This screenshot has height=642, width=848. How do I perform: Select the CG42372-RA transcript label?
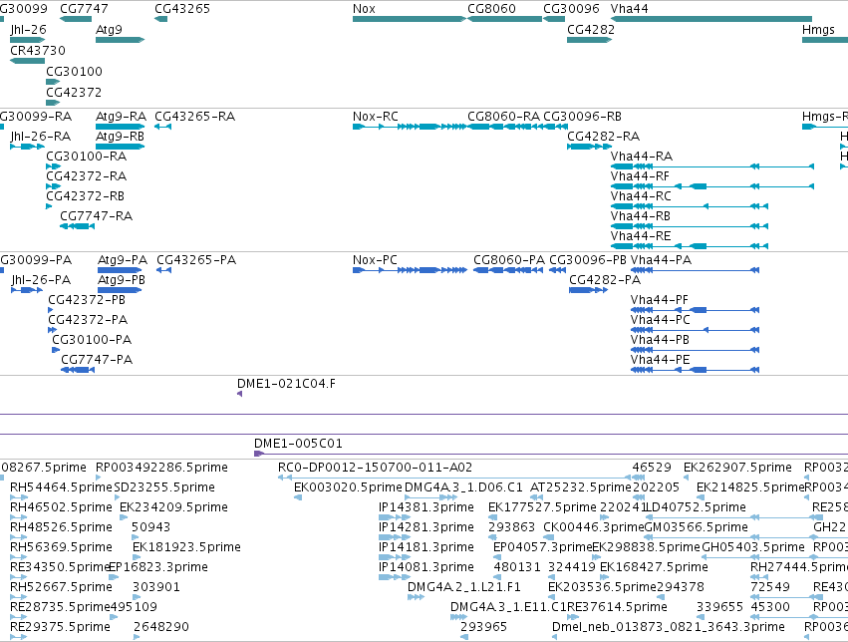(x=86, y=176)
